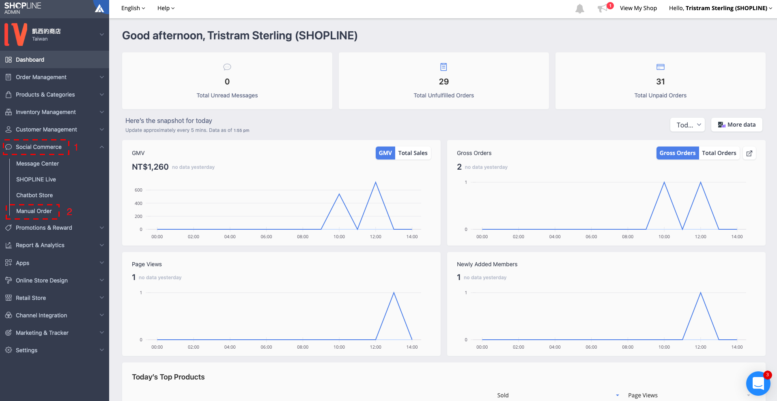Click the Total Unread Messages bubble icon

click(227, 67)
